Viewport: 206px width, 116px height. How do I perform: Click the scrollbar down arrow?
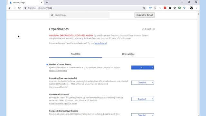[198, 115]
